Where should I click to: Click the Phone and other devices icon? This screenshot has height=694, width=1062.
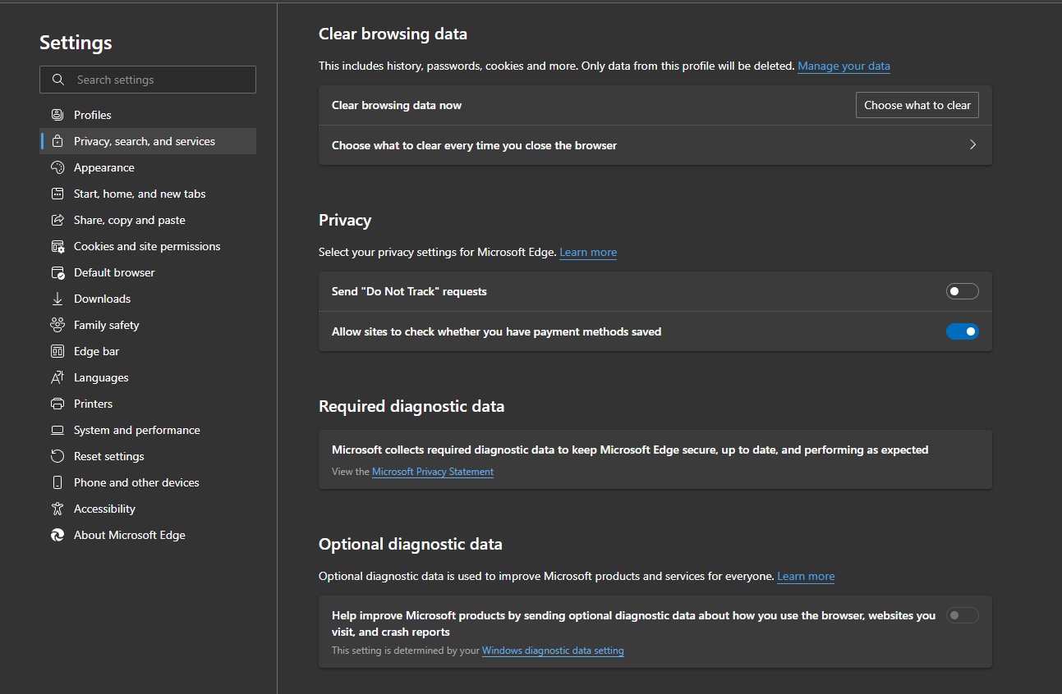pos(57,482)
